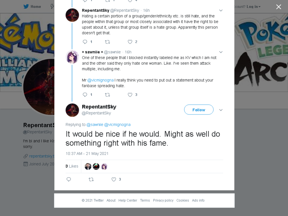Reply to sawniie's tweet using the comment icon
Screen dimensions: 288x216
pos(85,94)
